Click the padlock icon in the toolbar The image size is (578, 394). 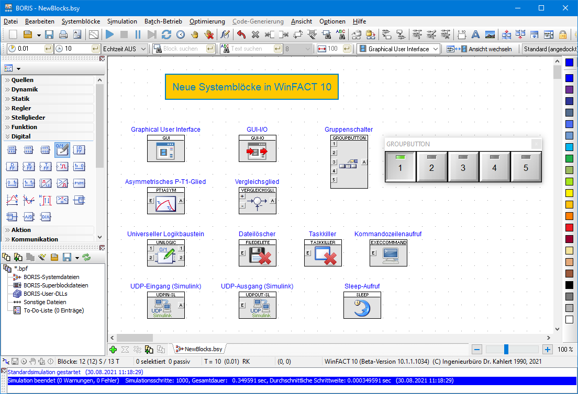coord(562,34)
